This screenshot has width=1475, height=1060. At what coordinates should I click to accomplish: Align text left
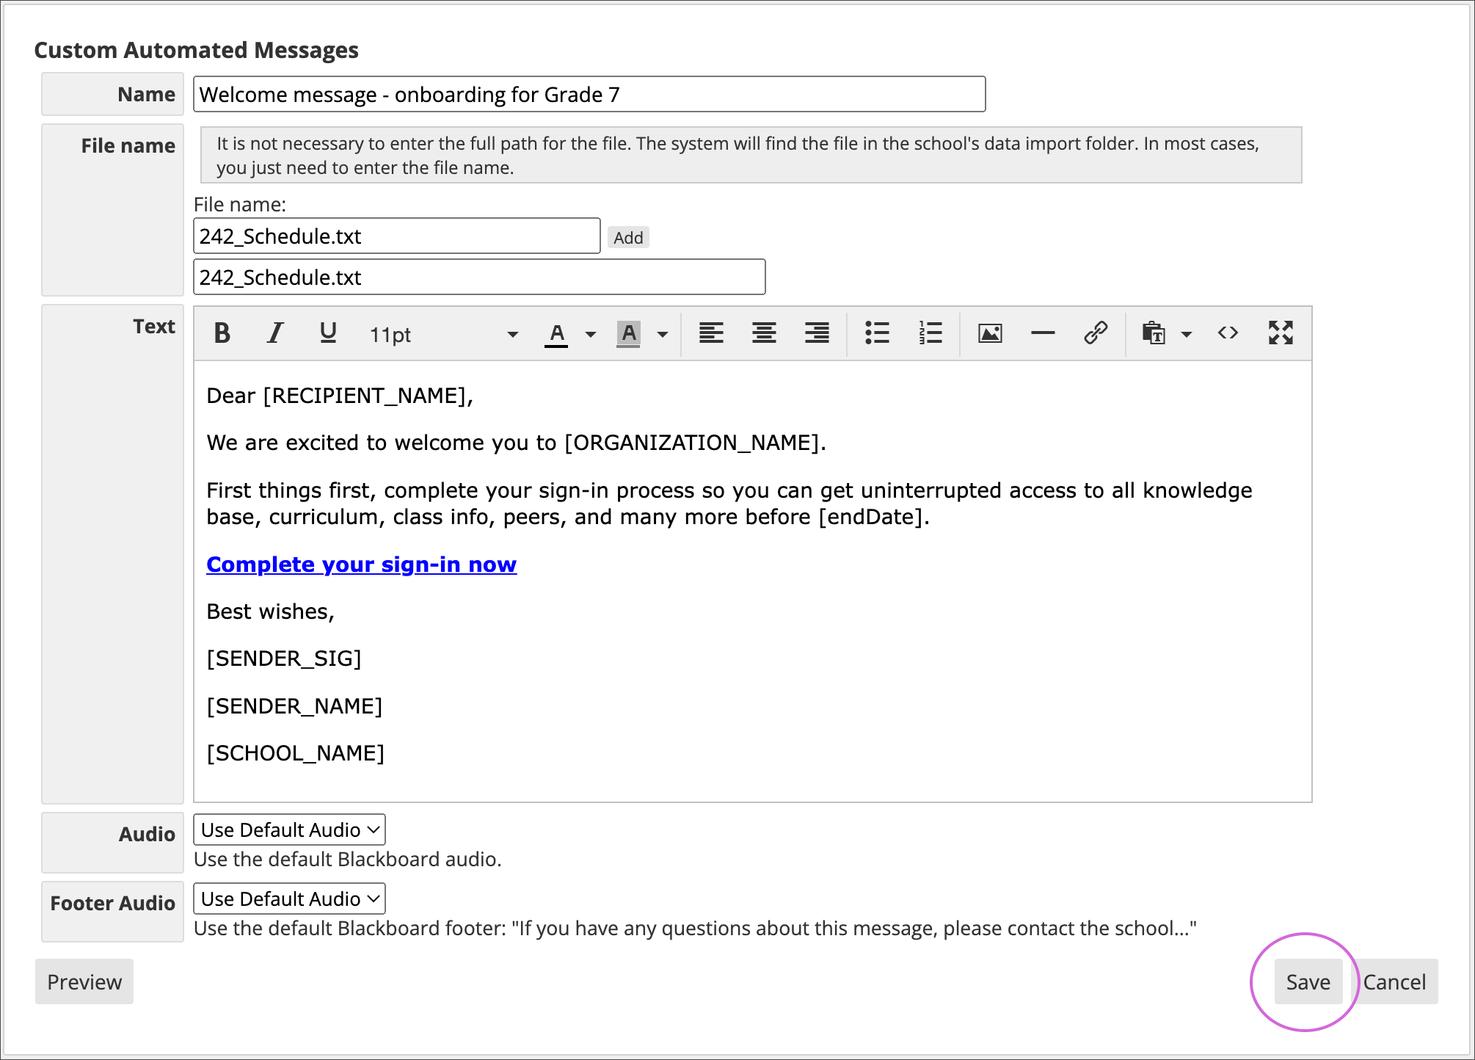tap(711, 333)
